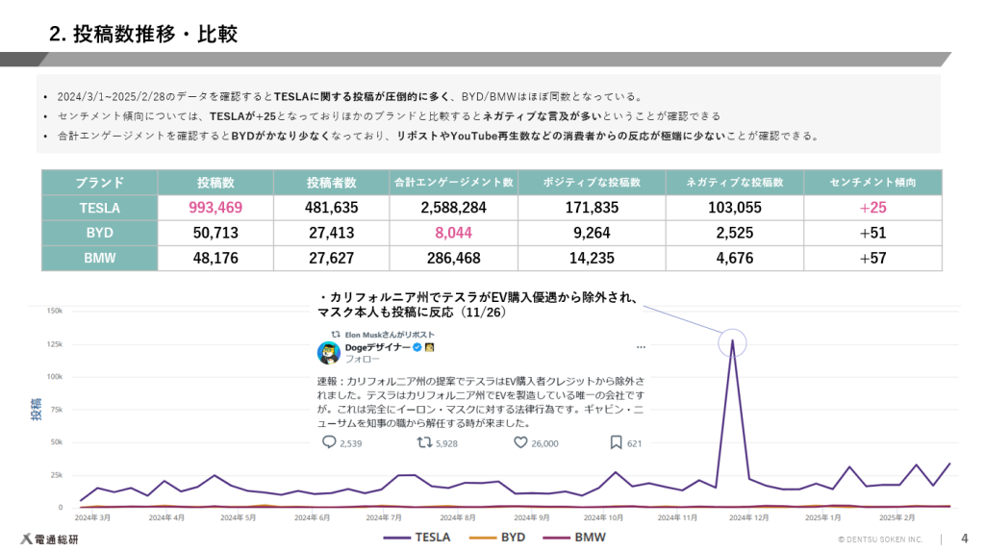The width and height of the screenshot is (985, 552).
Task: Click the cell value 993,469
Action: click(x=215, y=208)
